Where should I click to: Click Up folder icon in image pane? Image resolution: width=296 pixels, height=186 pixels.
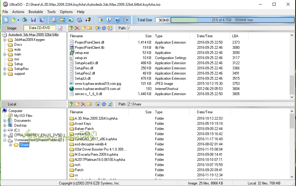(71, 28)
